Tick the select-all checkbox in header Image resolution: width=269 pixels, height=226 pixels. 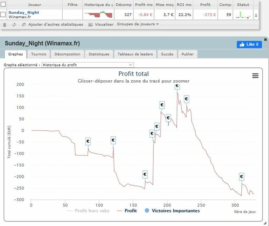[x=3, y=4]
